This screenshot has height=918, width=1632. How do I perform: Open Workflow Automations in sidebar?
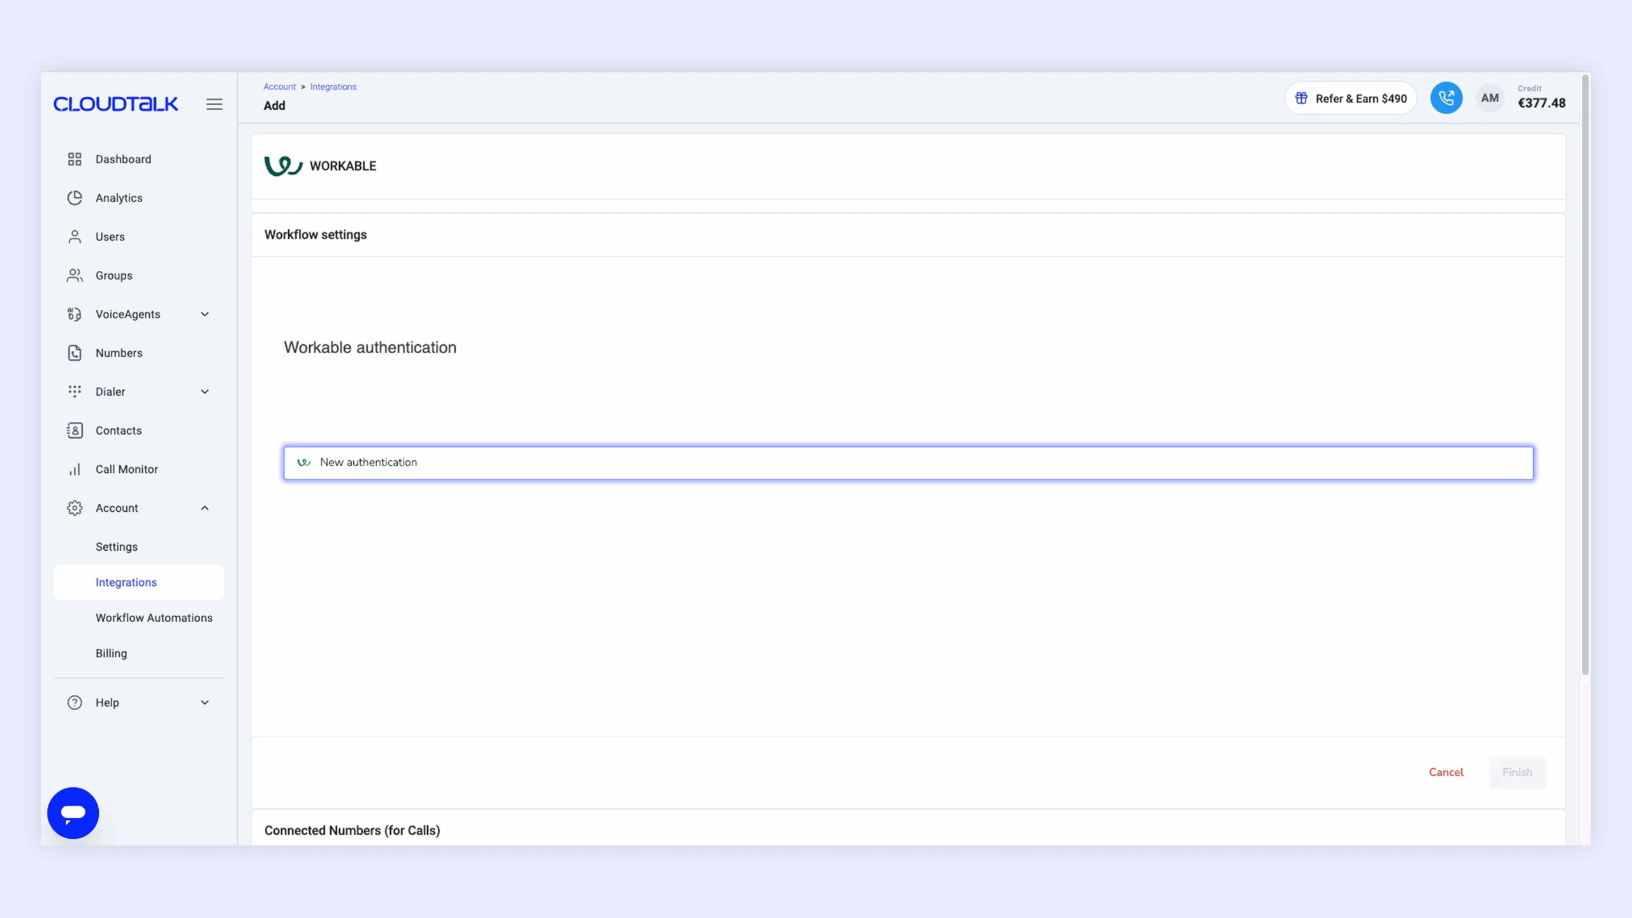pos(154,618)
